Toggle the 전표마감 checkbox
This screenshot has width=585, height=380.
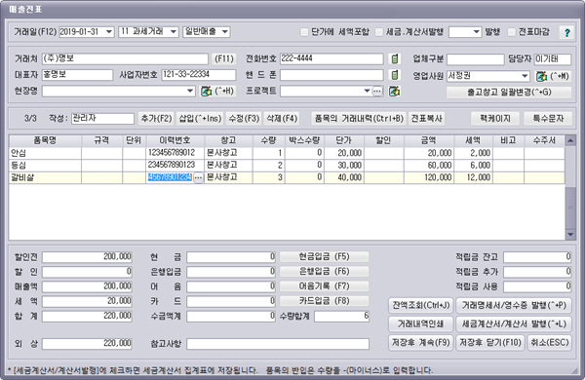click(x=512, y=32)
